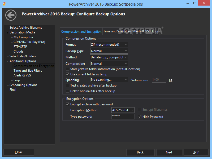The image size is (212, 159).
Task: Collapse the Additional Options tree node
Action: pyautogui.click(x=8, y=61)
